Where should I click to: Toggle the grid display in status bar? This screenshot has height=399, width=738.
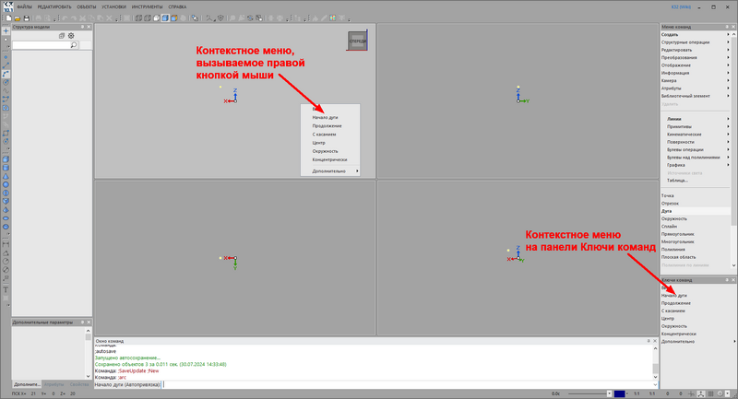710,393
